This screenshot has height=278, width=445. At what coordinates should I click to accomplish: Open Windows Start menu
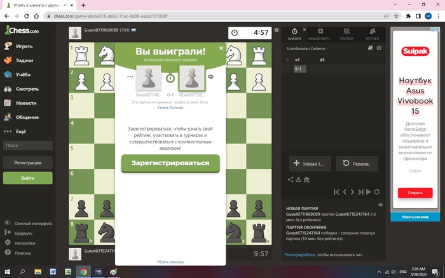(8, 272)
